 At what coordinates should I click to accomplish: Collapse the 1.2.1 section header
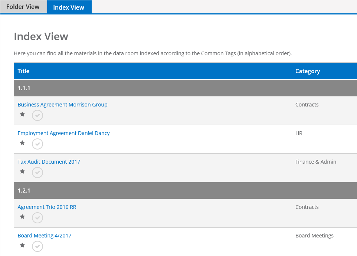pos(185,190)
